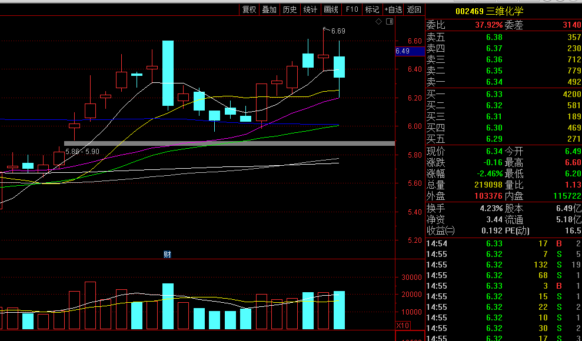582x341 pixels.
Task: Click the gray 5.86-5.90 support band
Action: pos(230,143)
